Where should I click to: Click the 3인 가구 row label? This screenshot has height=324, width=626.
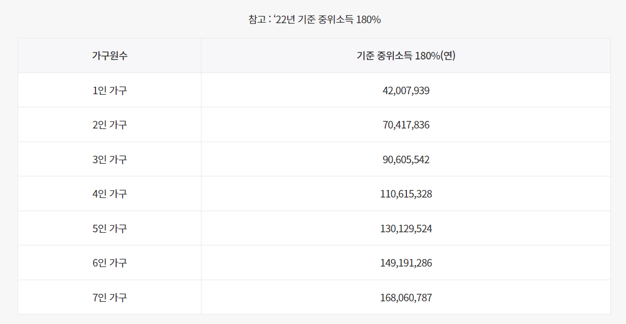pyautogui.click(x=109, y=159)
